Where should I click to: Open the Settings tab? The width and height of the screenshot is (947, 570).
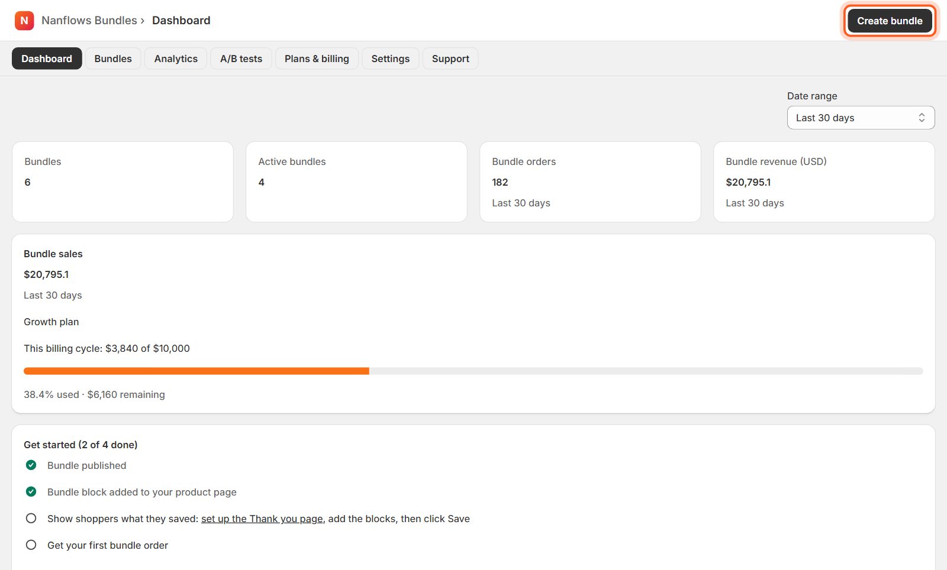tap(391, 59)
